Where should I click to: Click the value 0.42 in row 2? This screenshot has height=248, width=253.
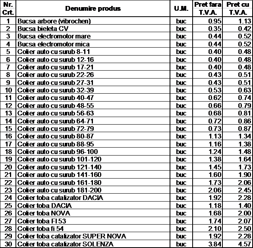tap(245, 29)
